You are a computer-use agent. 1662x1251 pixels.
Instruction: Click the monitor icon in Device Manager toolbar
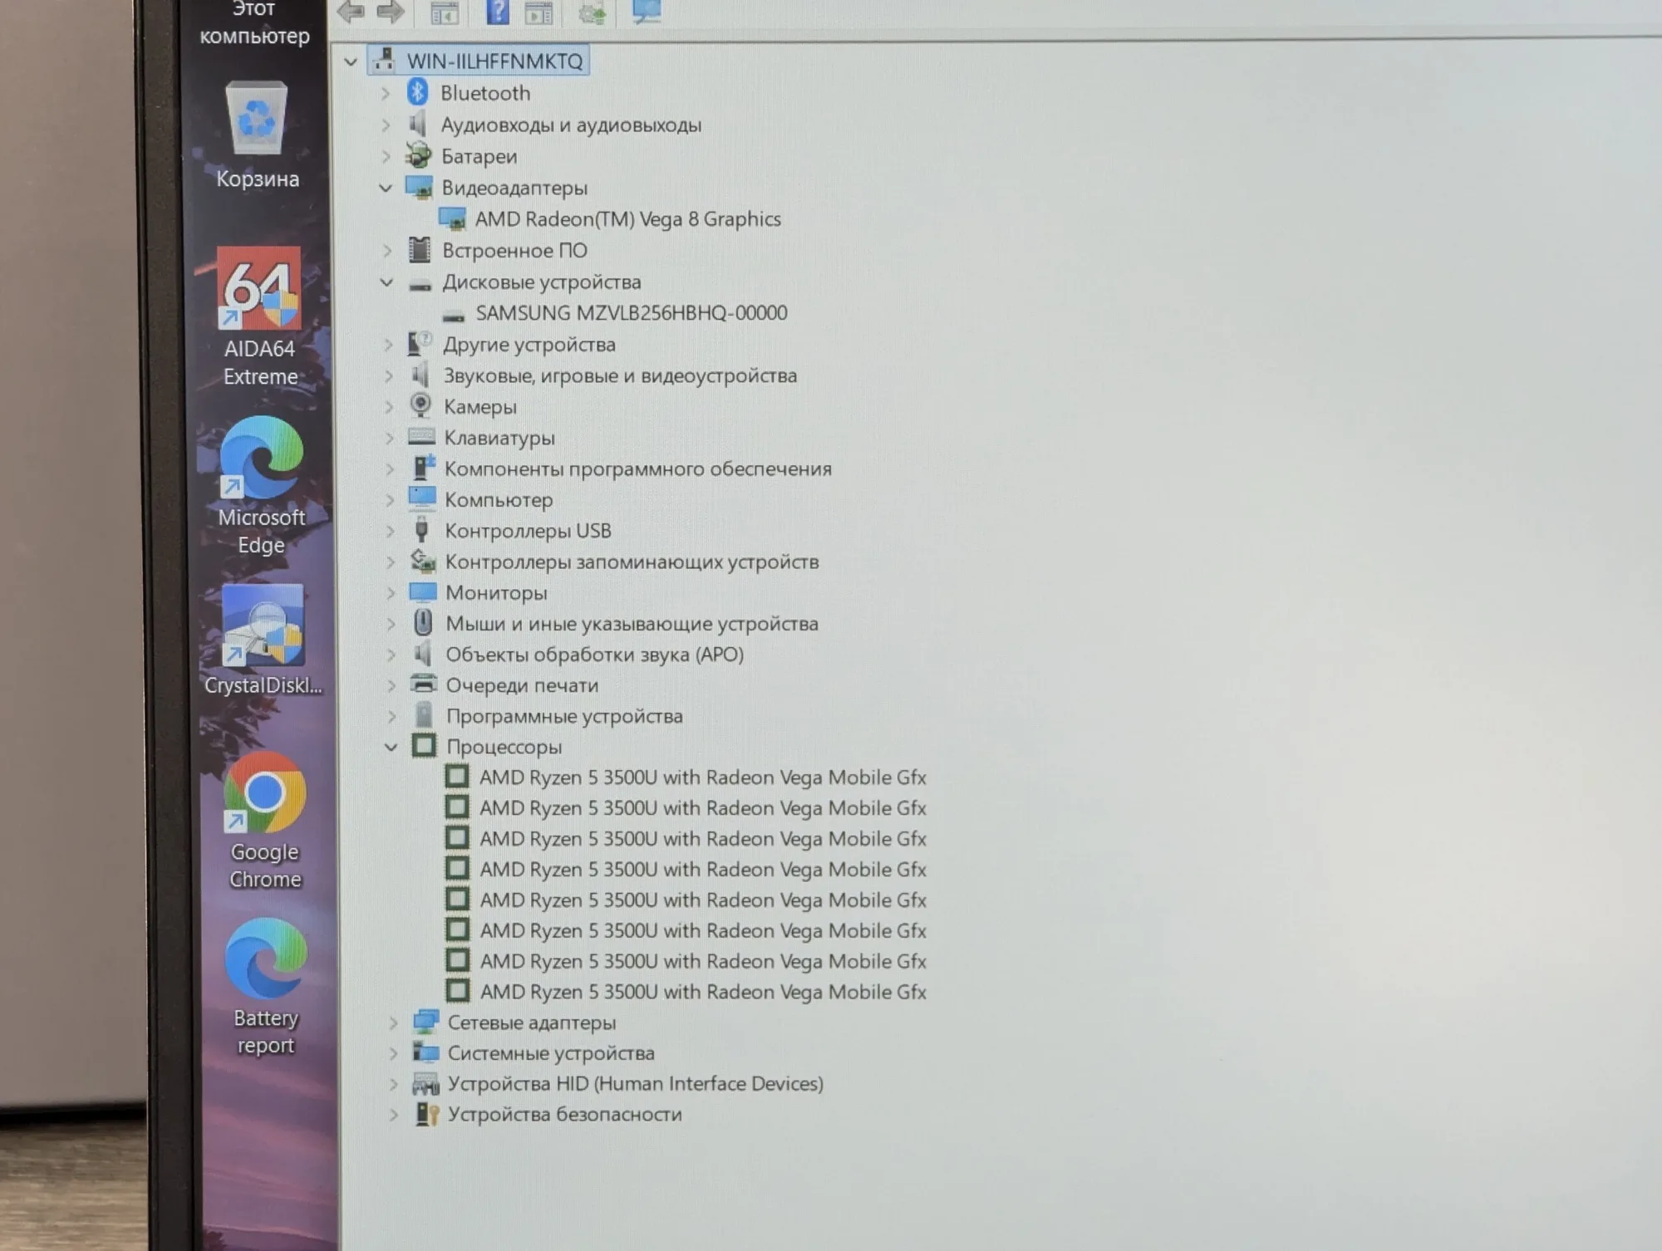[646, 11]
